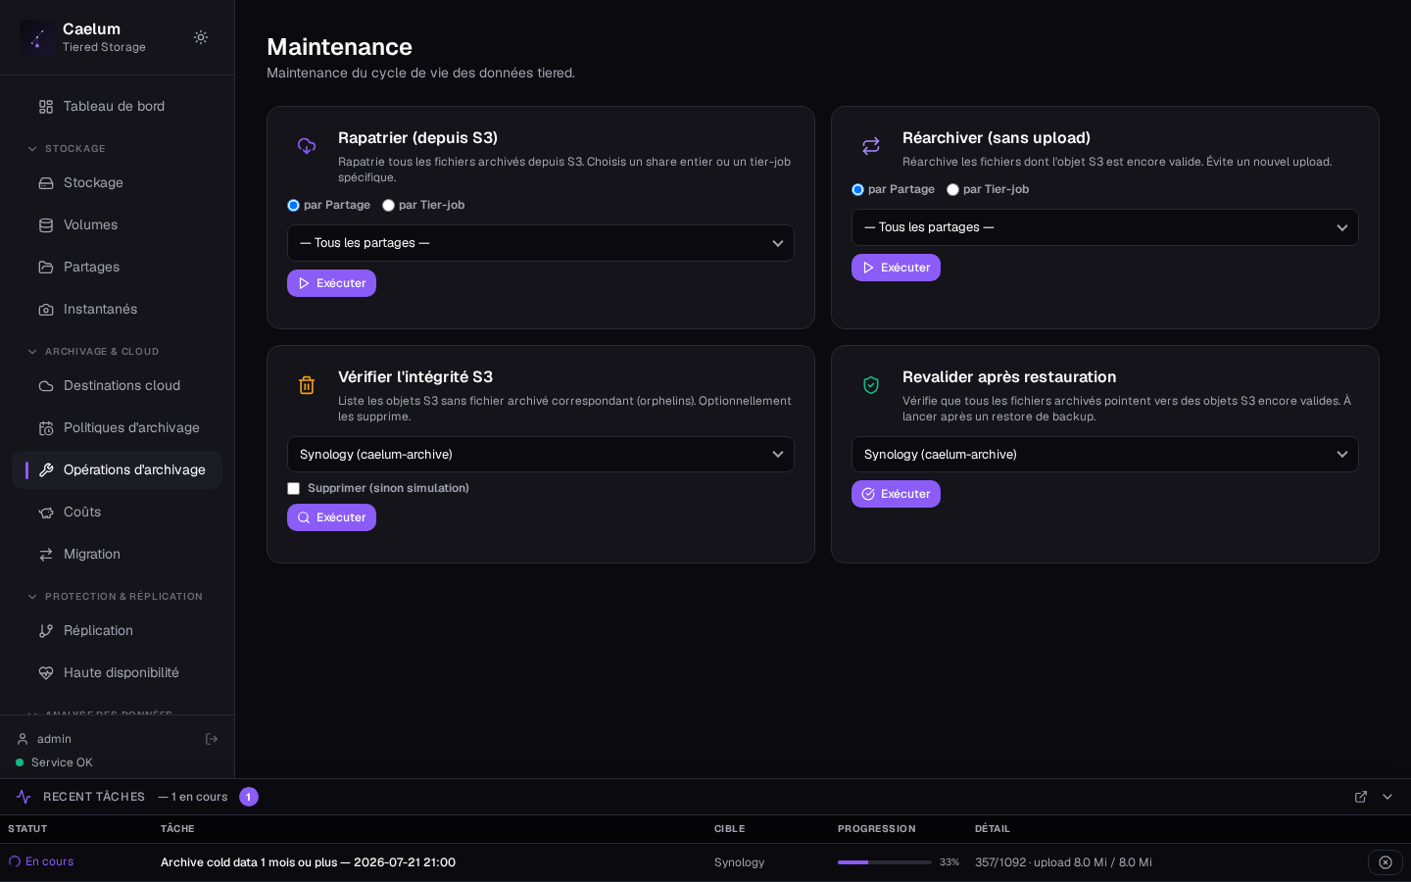Open the Synology dropdown in Vérifier l'intégrité S3
Screen dimensions: 1411x882
[541, 455]
